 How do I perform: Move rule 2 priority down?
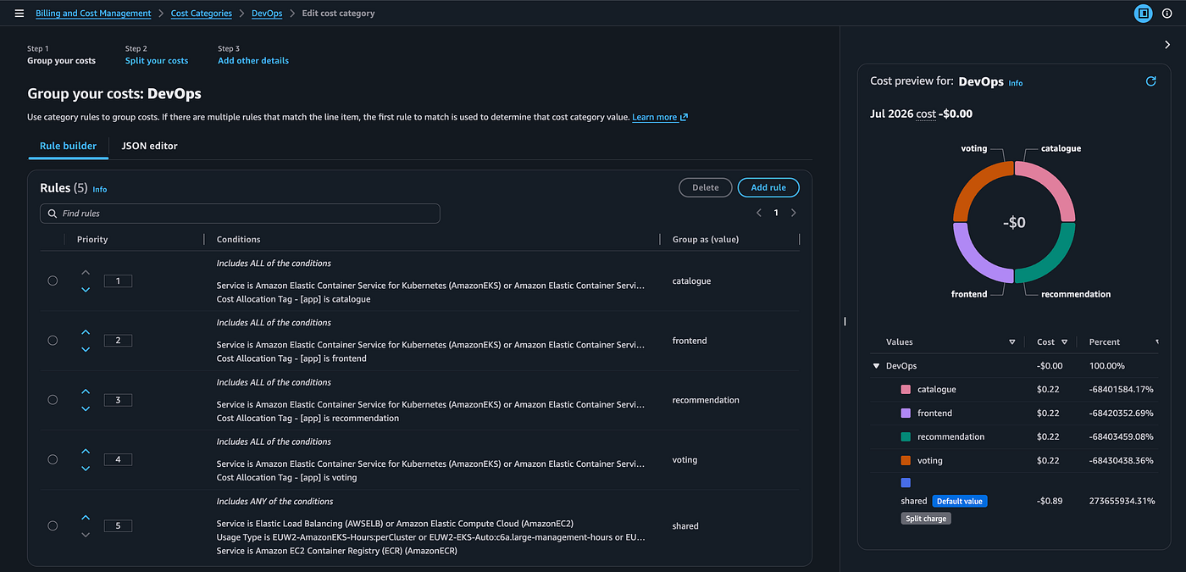[x=86, y=349]
